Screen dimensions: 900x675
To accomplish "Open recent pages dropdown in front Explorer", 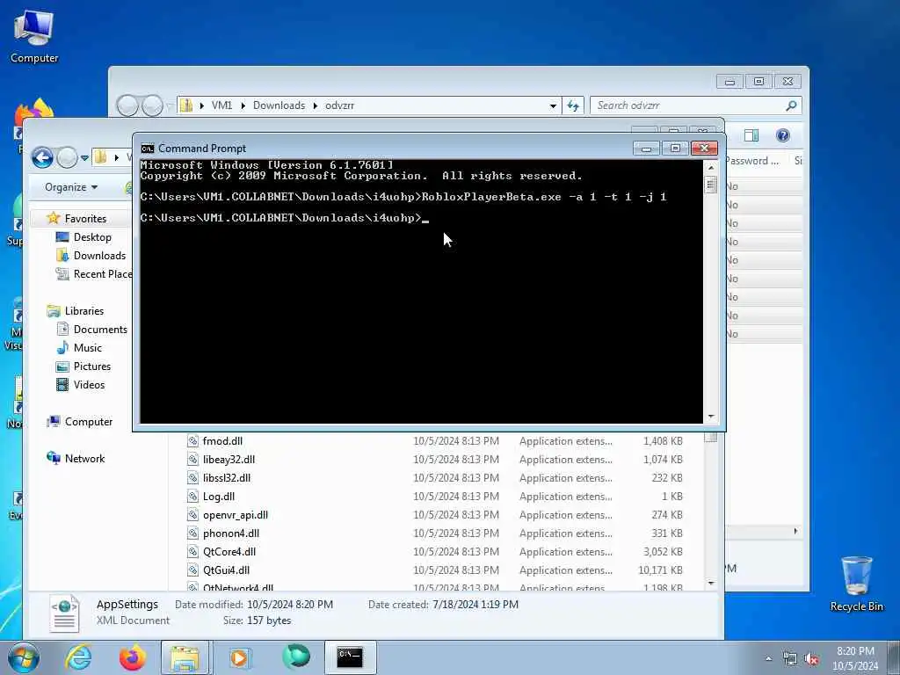I will pos(84,158).
